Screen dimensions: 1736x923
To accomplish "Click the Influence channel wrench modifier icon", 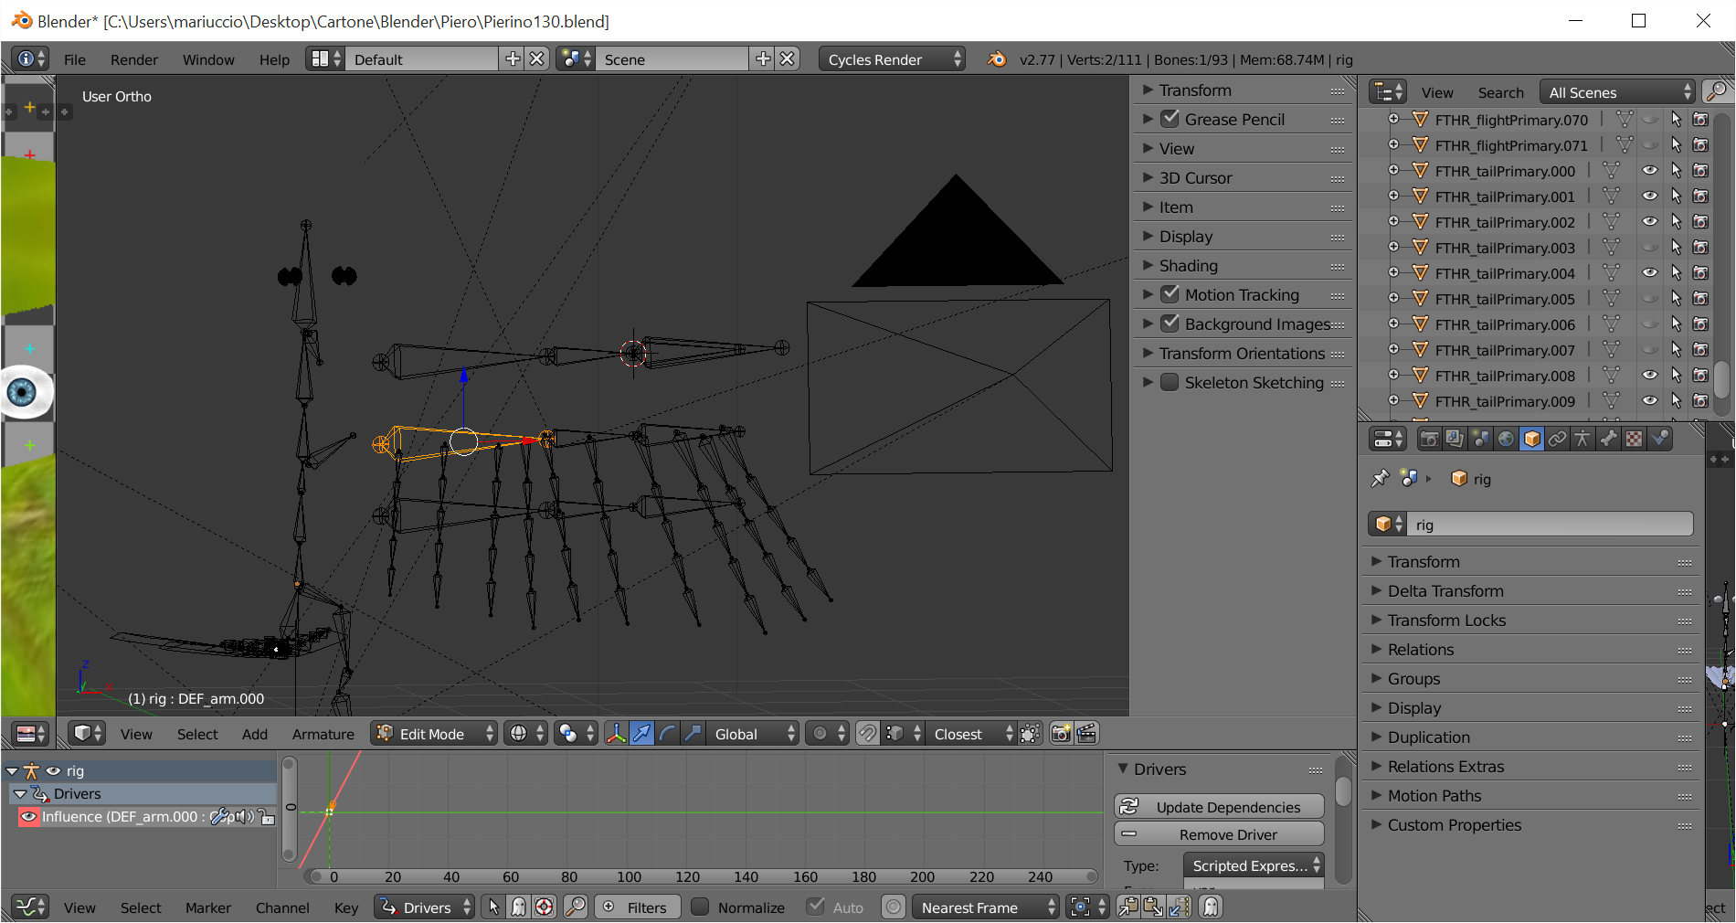I will pos(219,817).
